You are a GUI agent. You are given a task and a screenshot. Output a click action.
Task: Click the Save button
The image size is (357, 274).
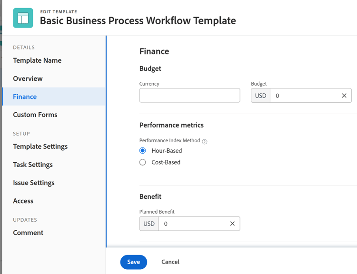[x=134, y=262]
